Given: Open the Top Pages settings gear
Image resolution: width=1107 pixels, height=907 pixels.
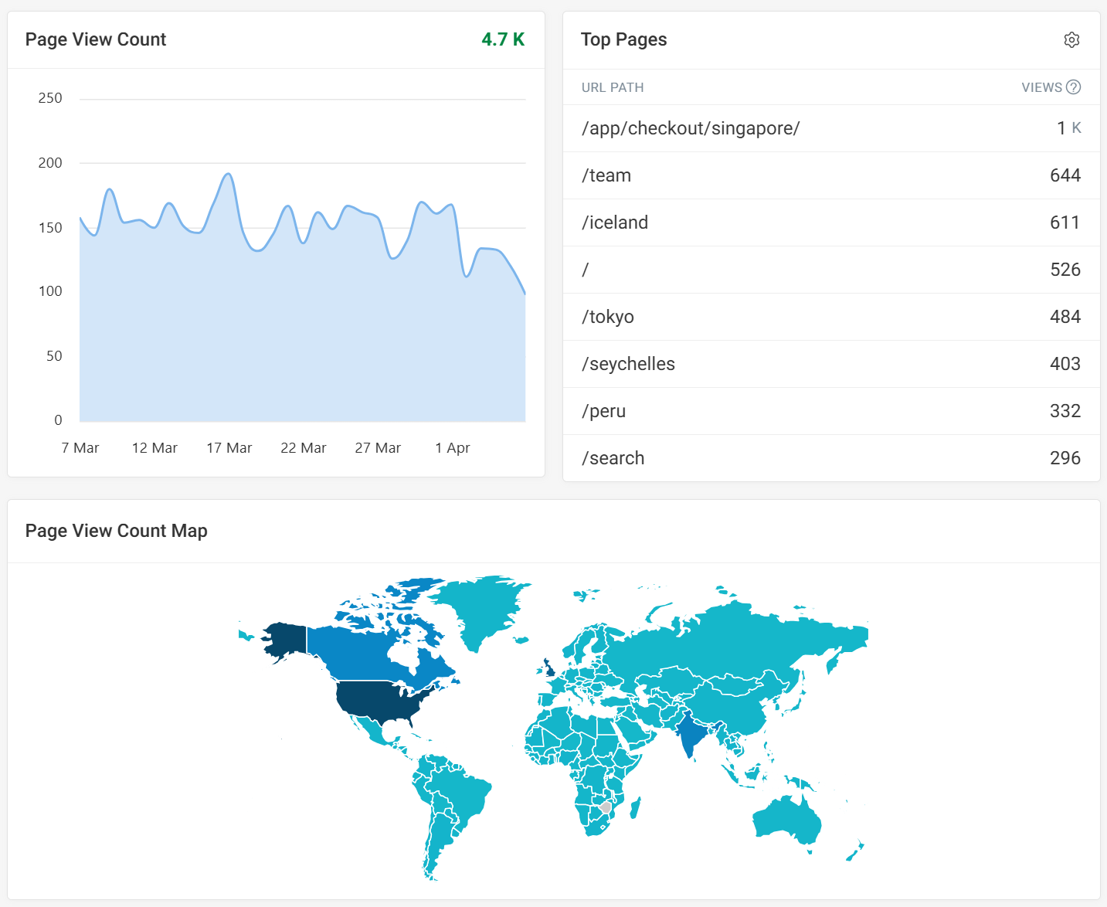Looking at the screenshot, I should [1072, 39].
